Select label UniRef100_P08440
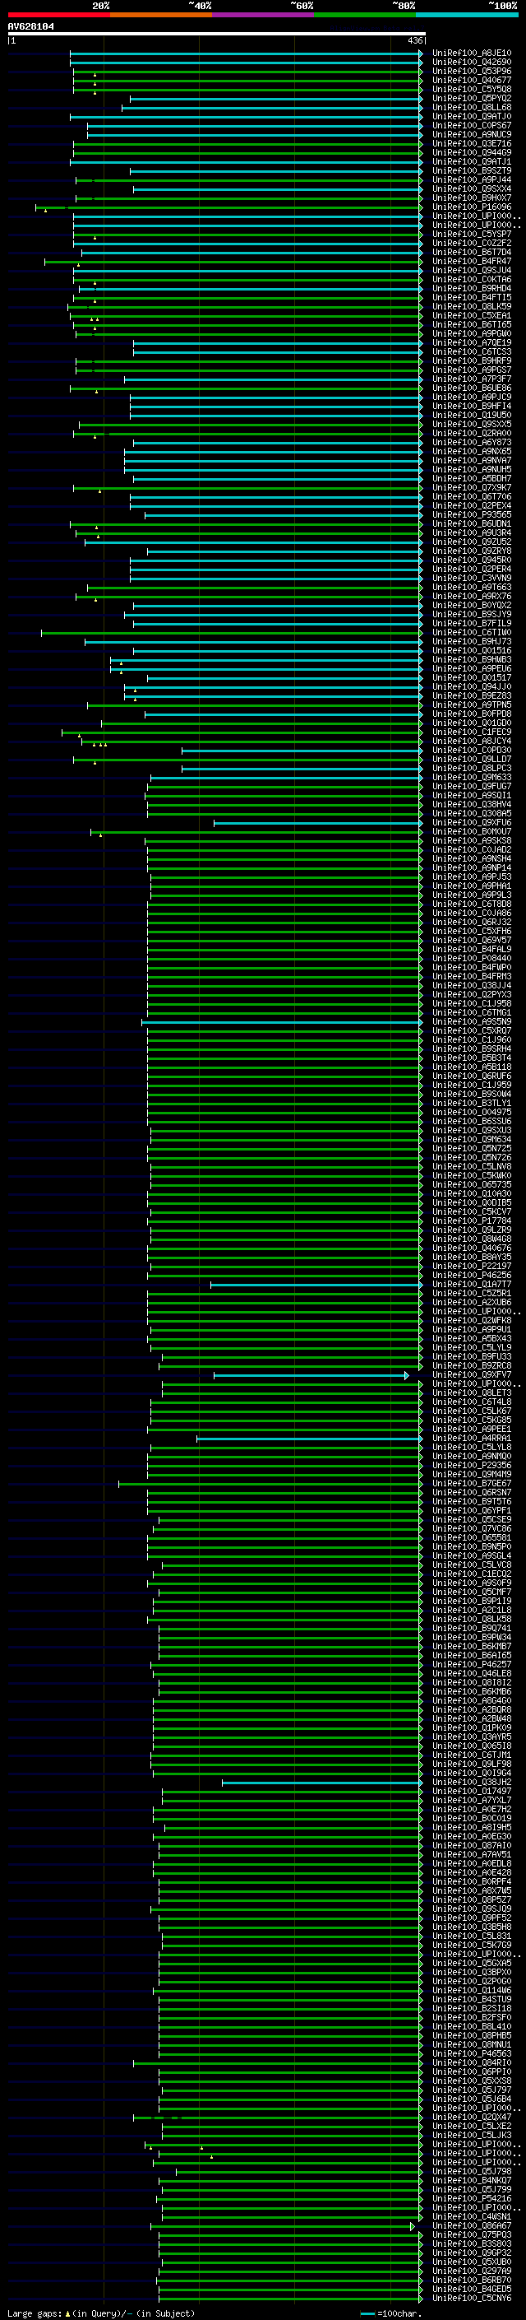Screen dimensions: 526x2320 (472, 958)
